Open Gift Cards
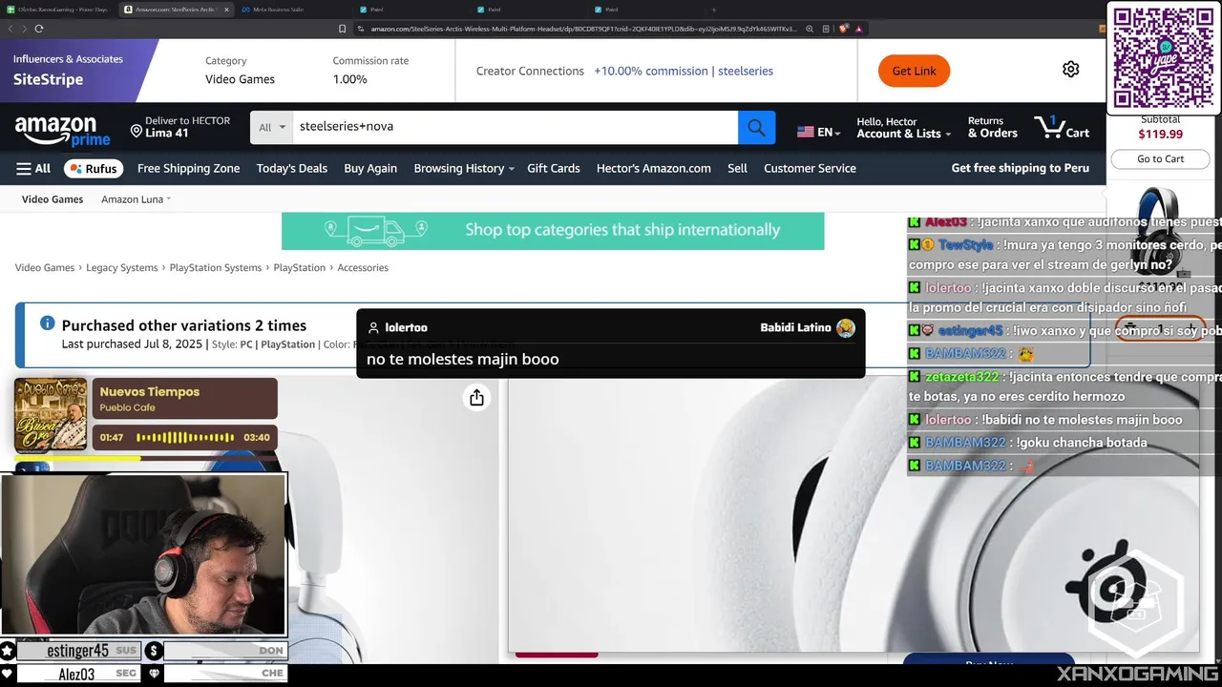1222x687 pixels. [554, 168]
